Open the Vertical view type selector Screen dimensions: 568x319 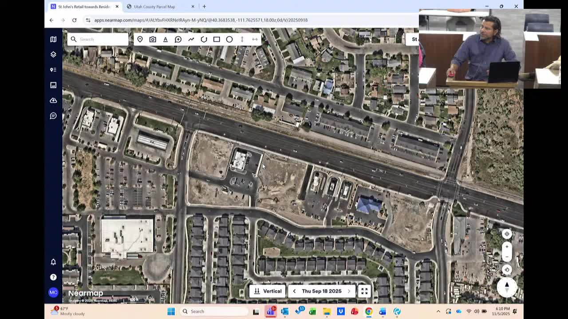pyautogui.click(x=268, y=291)
